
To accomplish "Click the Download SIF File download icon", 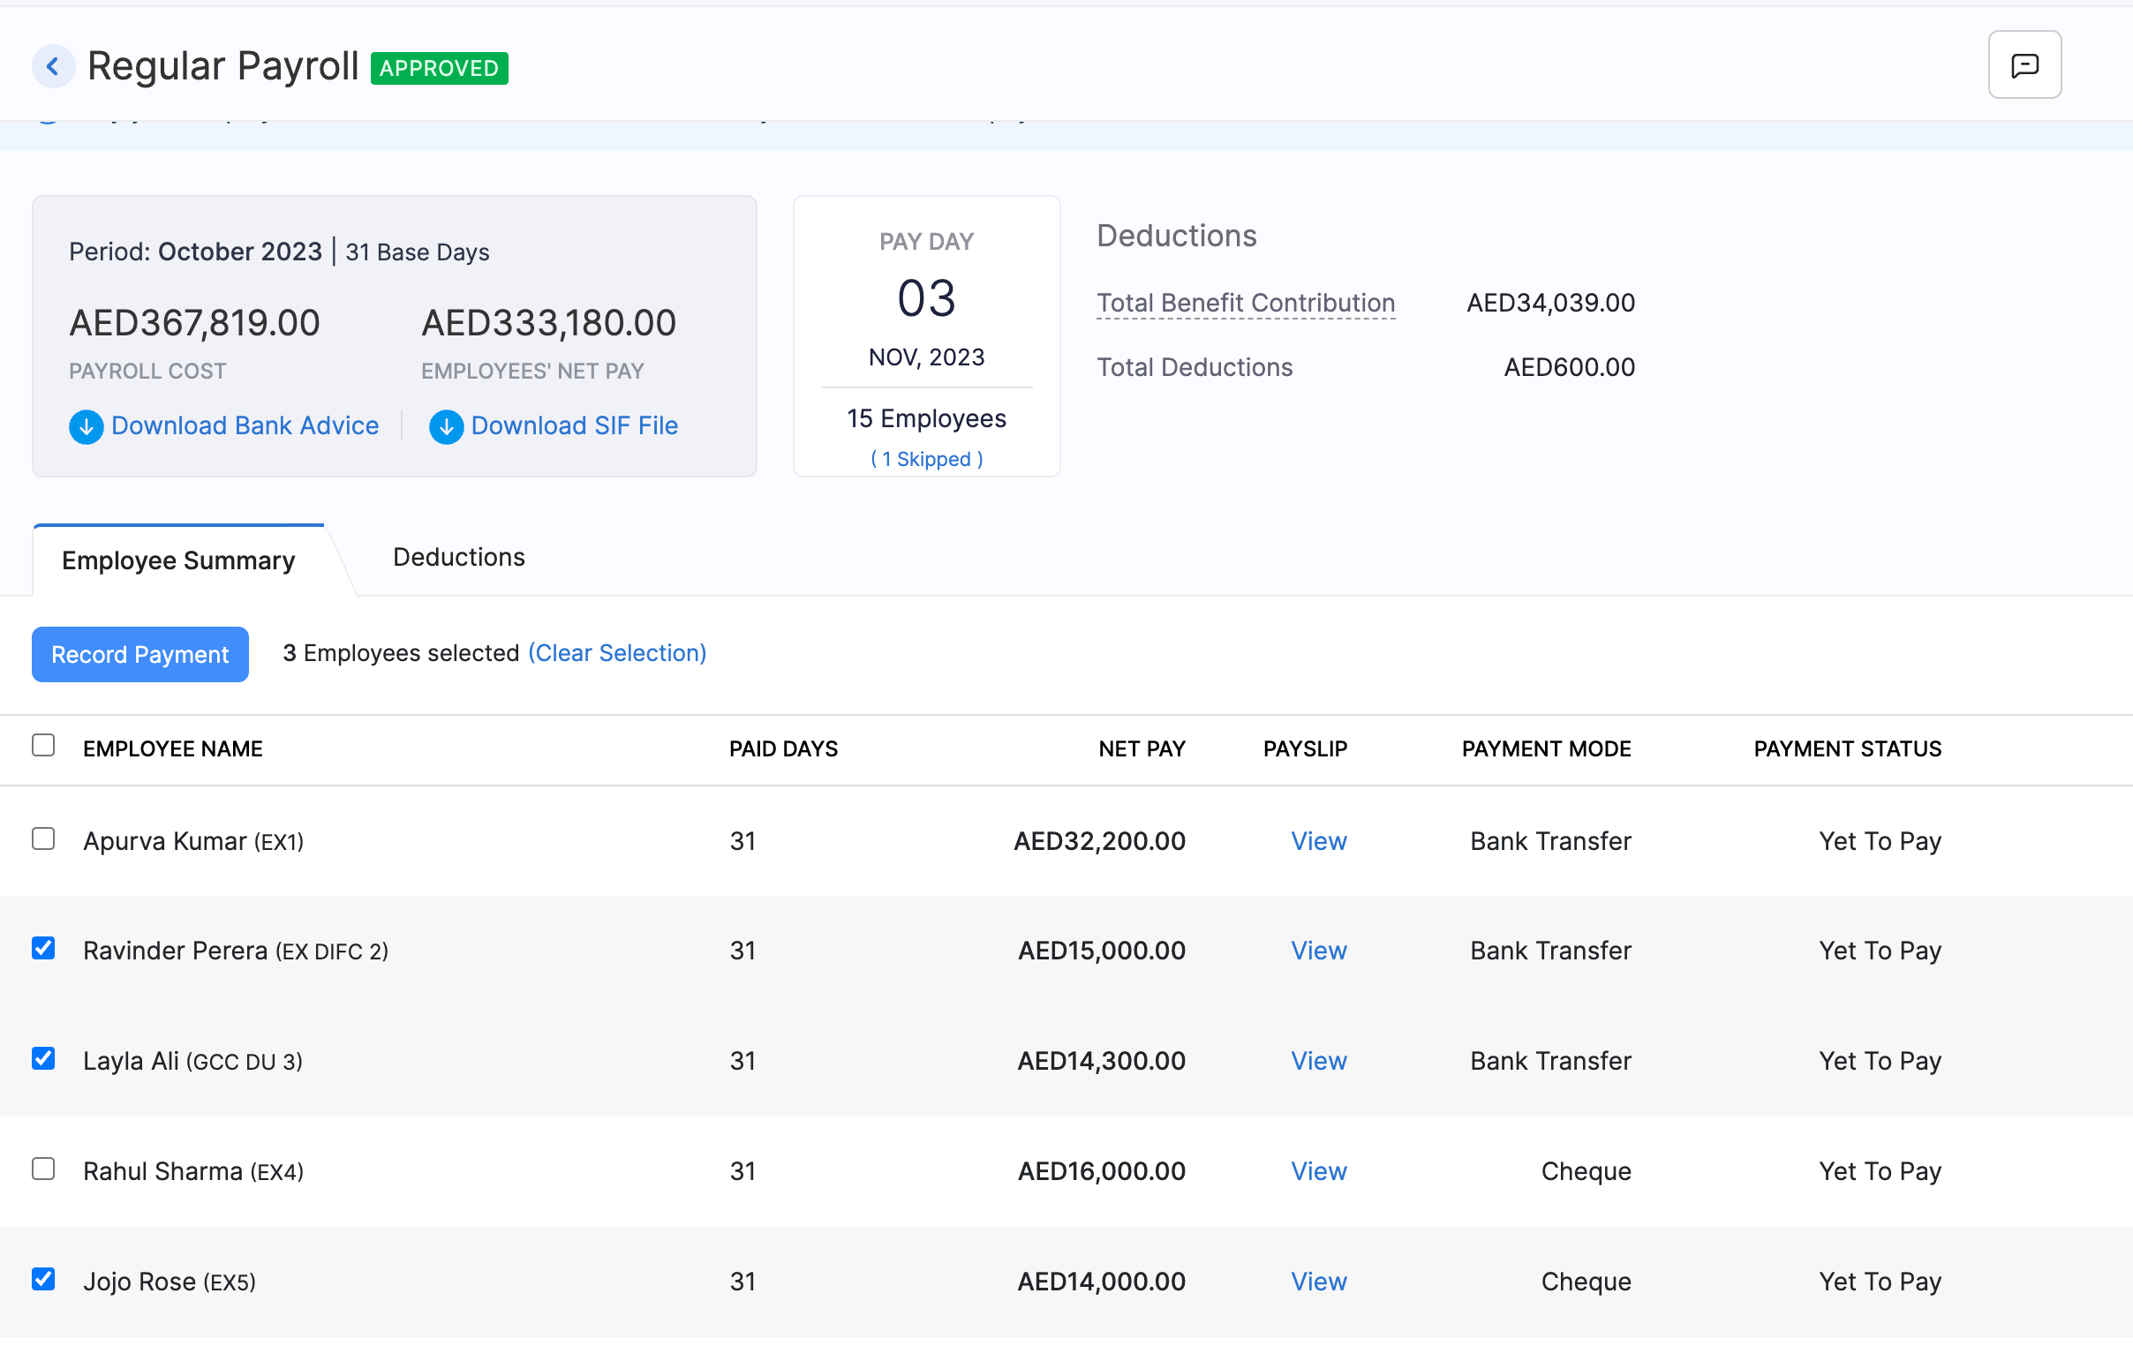I will [x=447, y=427].
